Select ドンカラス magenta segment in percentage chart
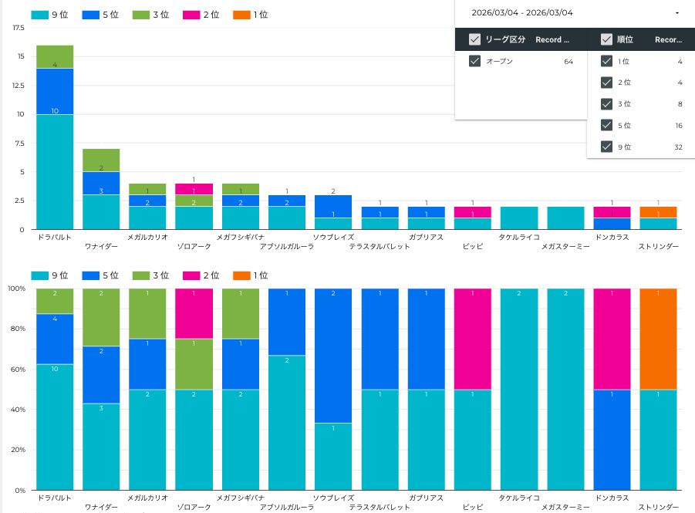695x513 pixels. tap(612, 339)
